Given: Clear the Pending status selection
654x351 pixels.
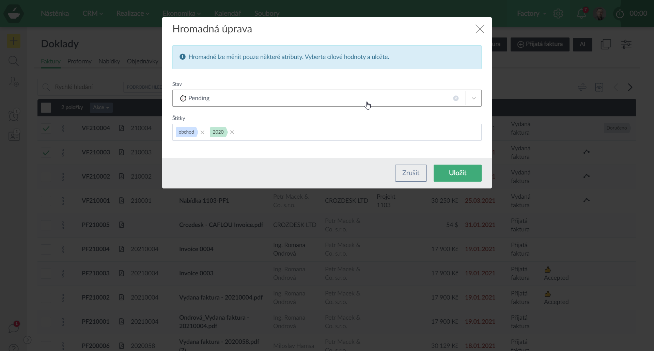Looking at the screenshot, I should [x=456, y=98].
